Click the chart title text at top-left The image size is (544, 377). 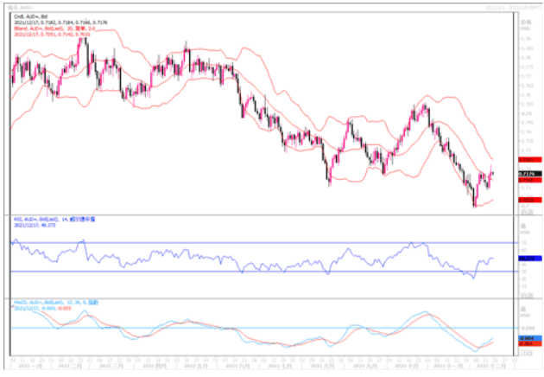[19, 5]
